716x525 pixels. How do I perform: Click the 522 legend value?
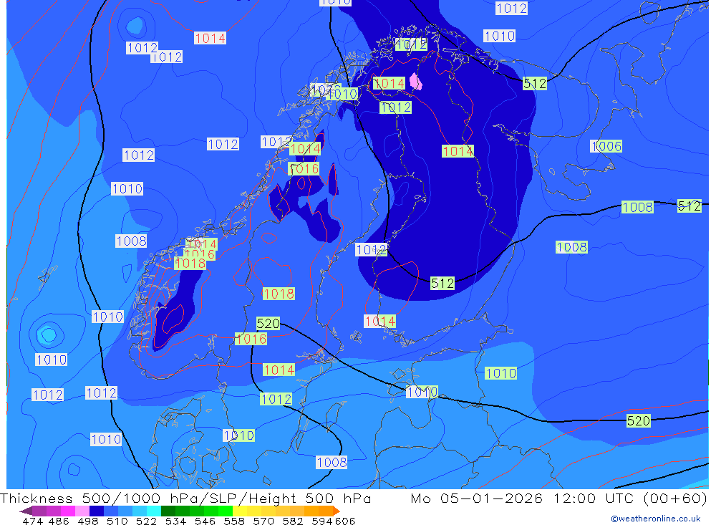point(146,521)
